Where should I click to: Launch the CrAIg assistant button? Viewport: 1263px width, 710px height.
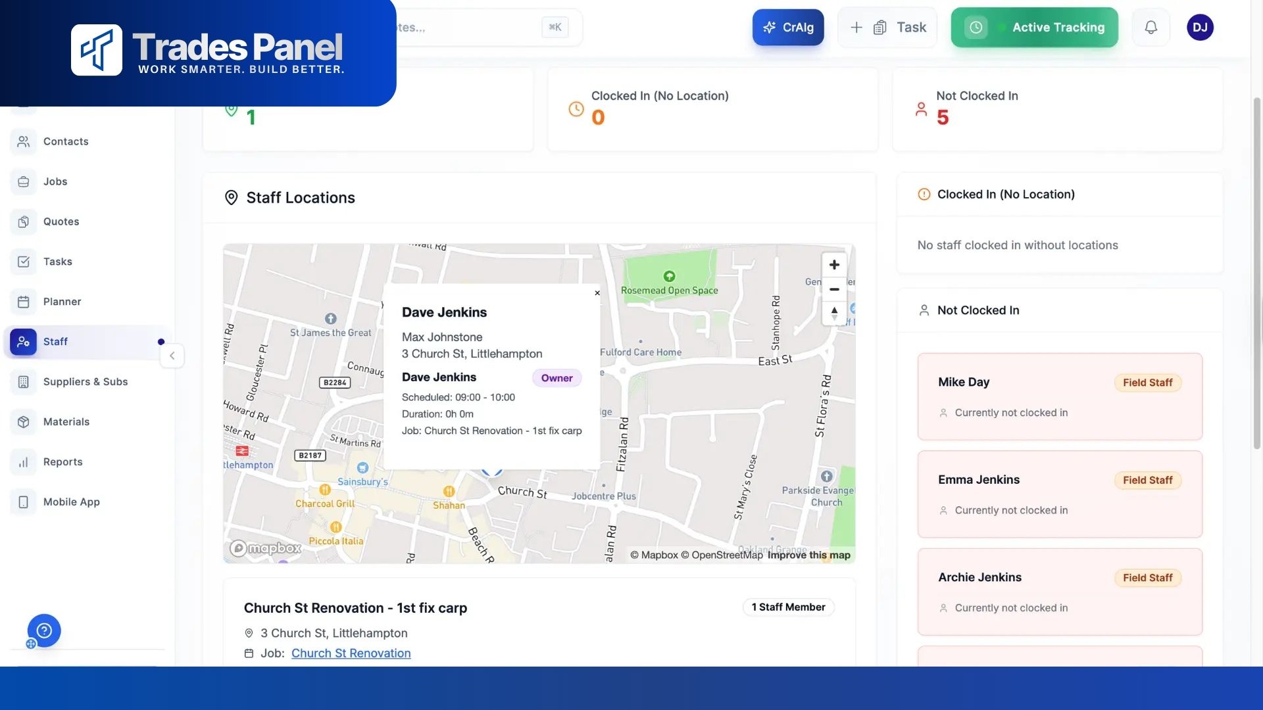(x=788, y=27)
